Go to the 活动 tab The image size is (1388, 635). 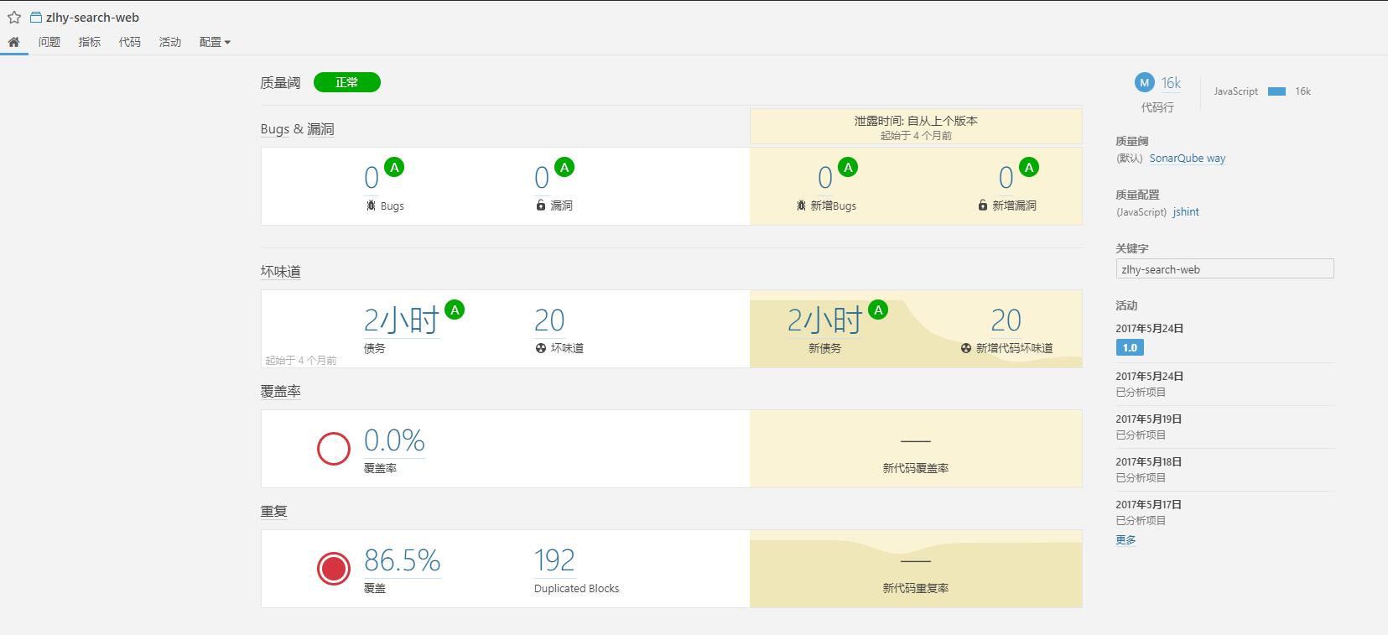170,42
